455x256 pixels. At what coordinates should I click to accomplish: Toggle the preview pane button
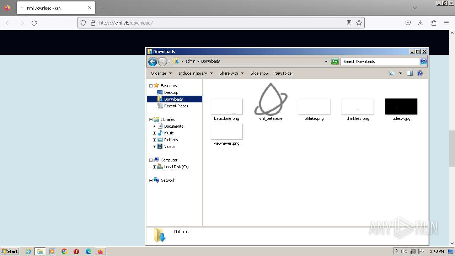pos(409,73)
